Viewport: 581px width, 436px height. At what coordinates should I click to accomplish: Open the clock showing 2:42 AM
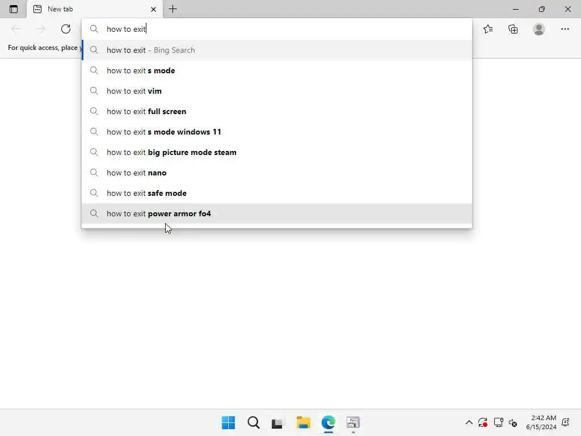(541, 422)
